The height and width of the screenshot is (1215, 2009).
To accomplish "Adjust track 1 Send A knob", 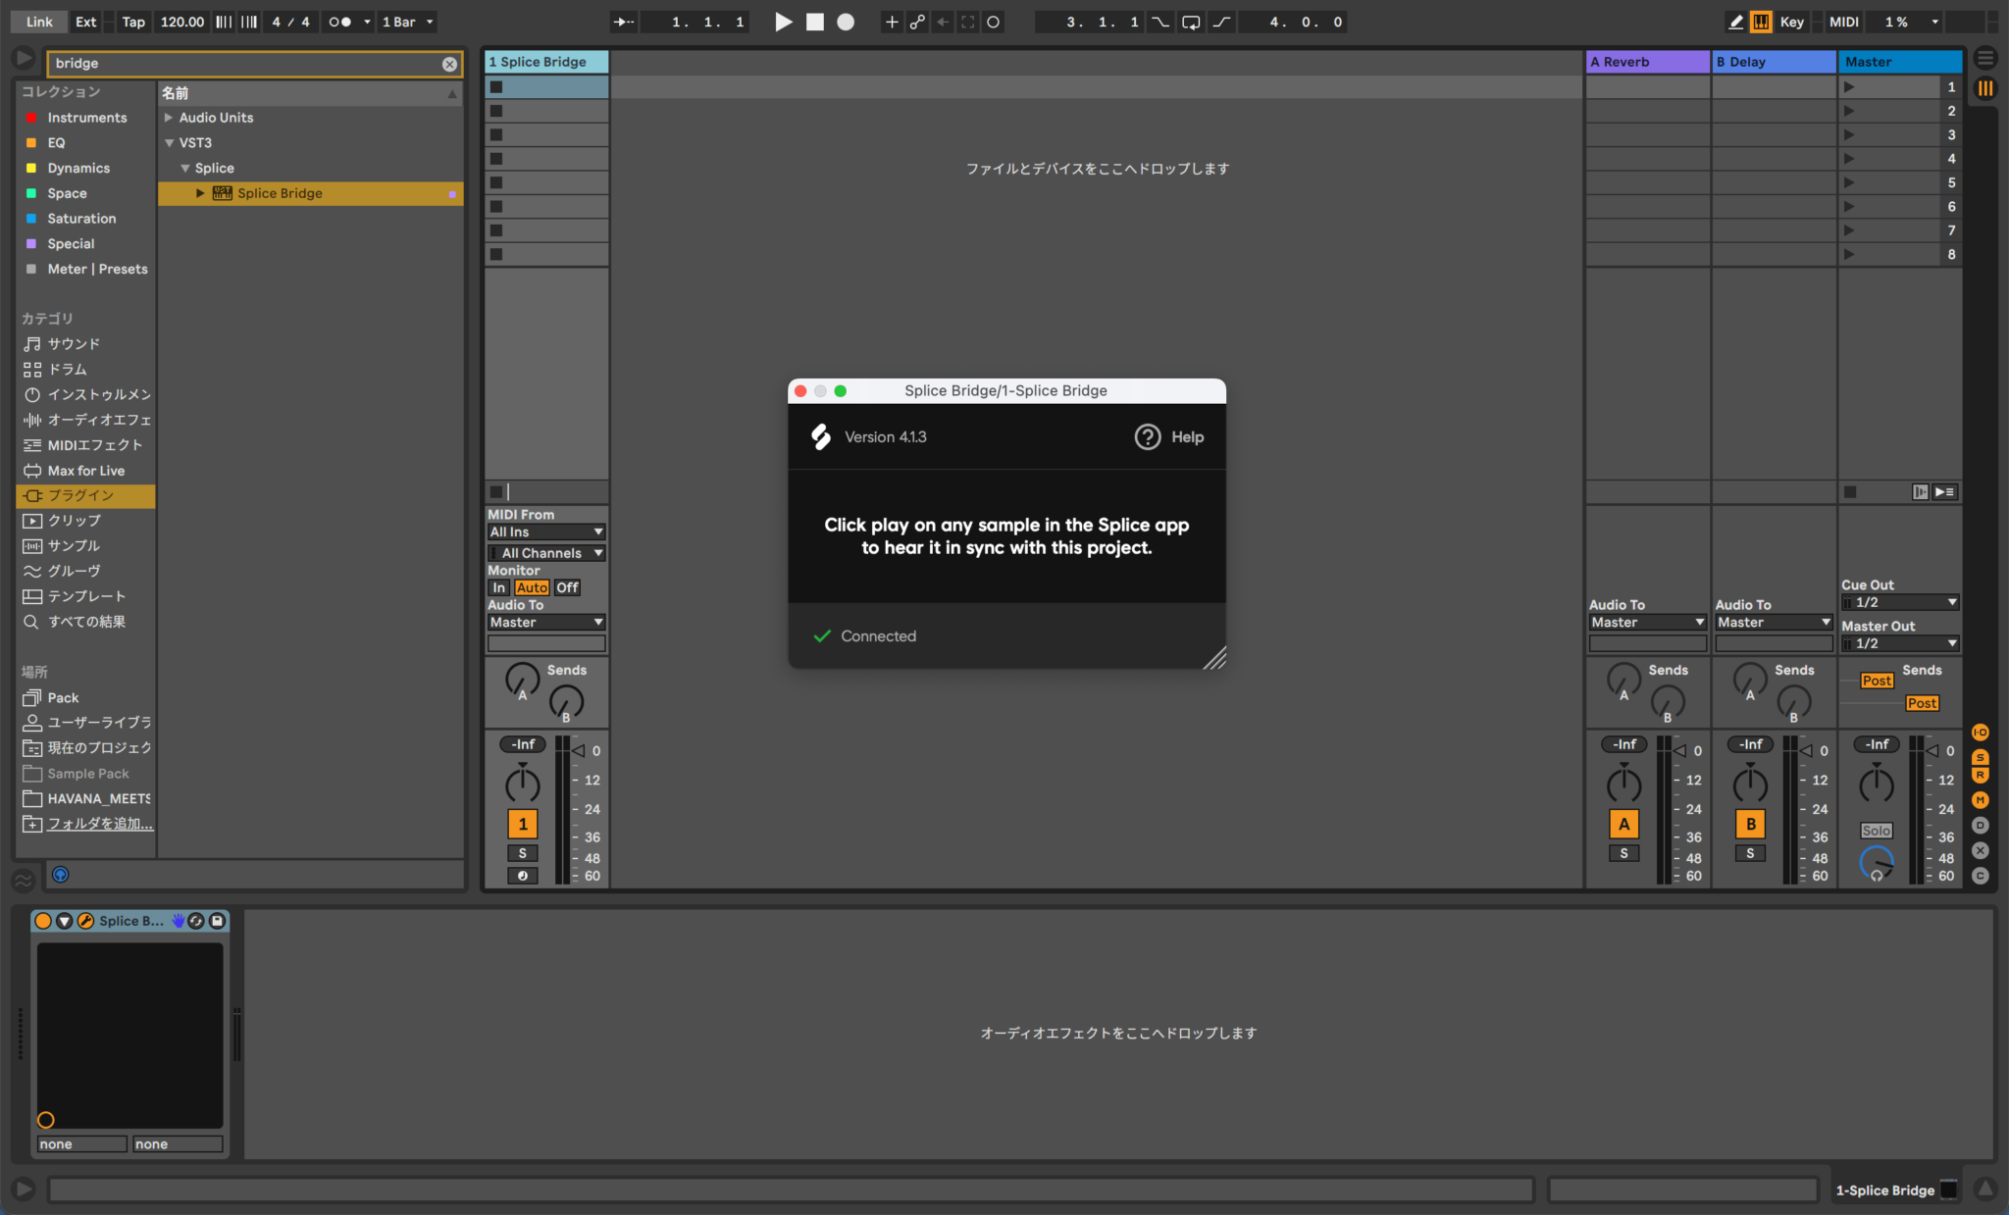I will tap(522, 679).
